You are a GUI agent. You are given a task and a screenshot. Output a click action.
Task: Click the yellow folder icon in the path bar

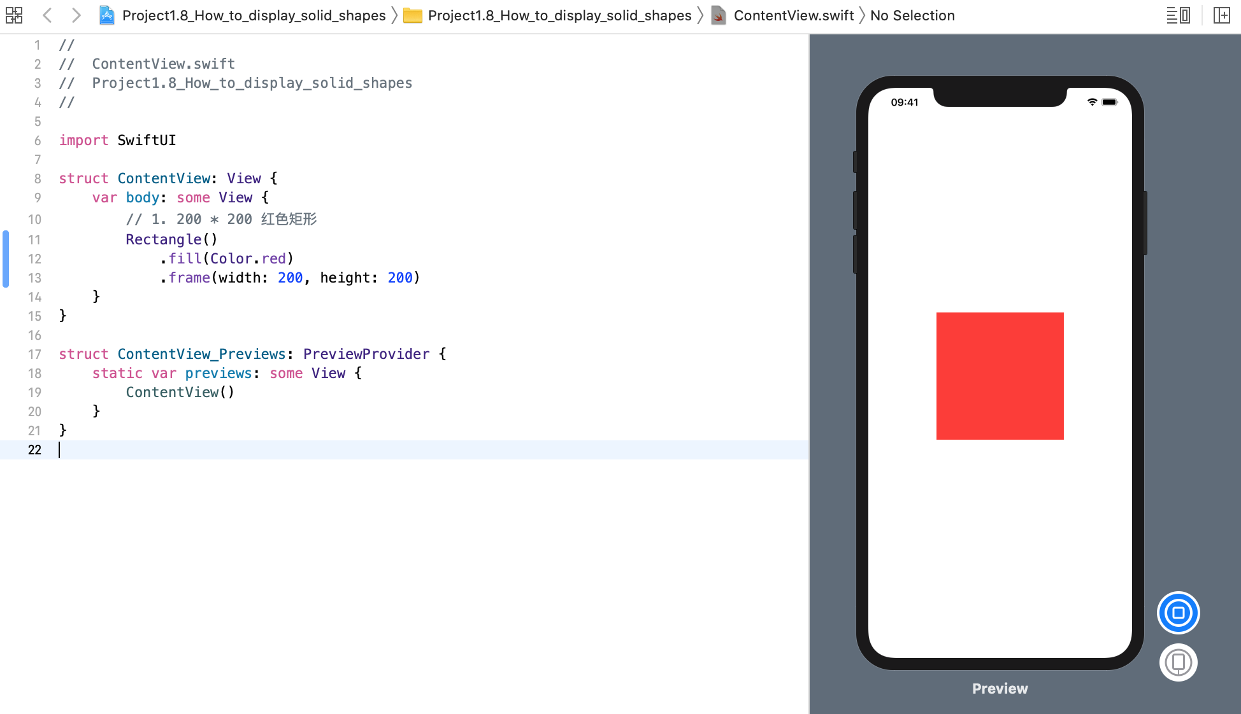pyautogui.click(x=413, y=15)
